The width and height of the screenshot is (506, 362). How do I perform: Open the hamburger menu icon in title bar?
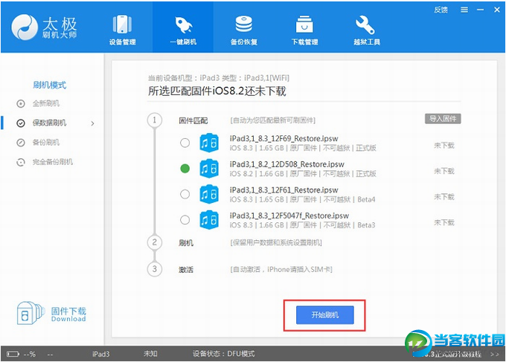[464, 10]
